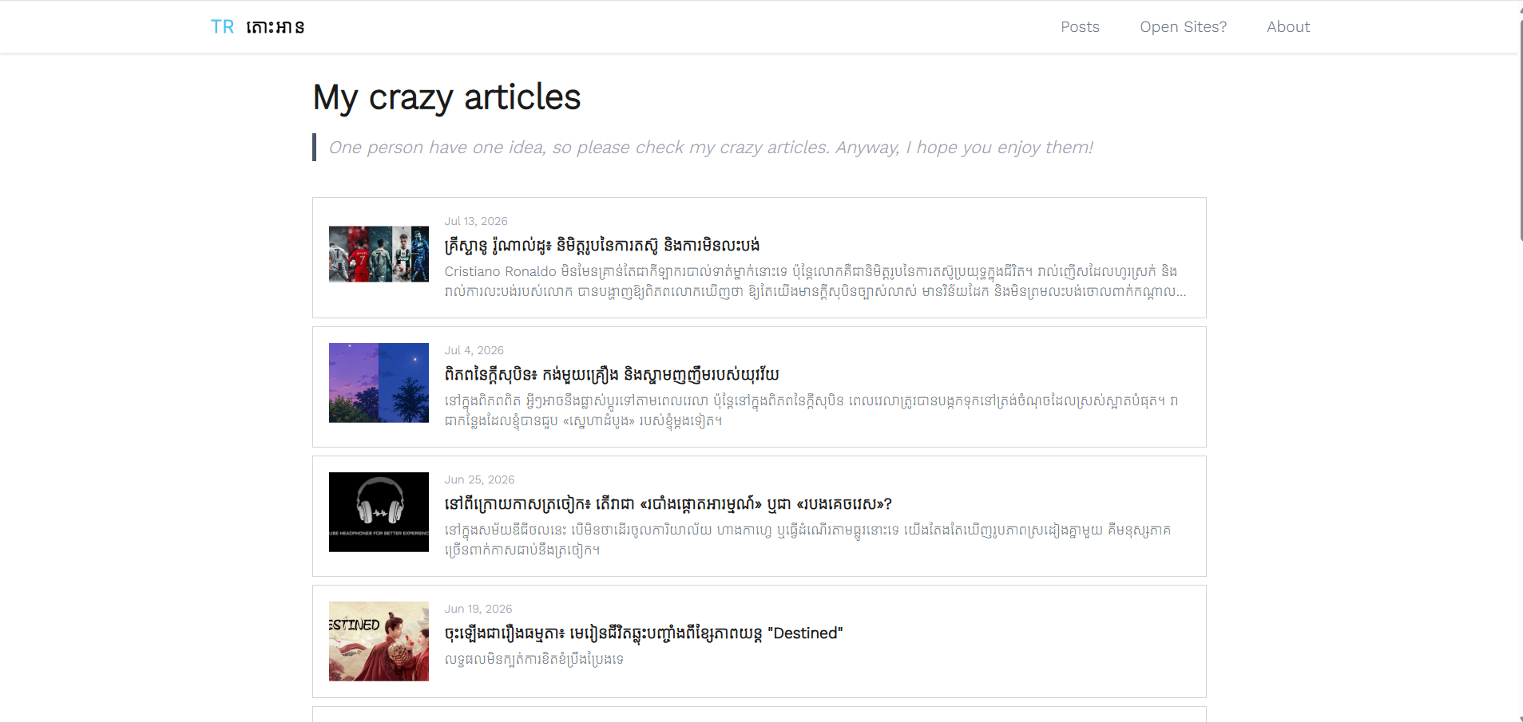Viewport: 1523px width, 722px height.
Task: Click the Cristiano Ronaldo excerpt paragraph
Action: 815,282
